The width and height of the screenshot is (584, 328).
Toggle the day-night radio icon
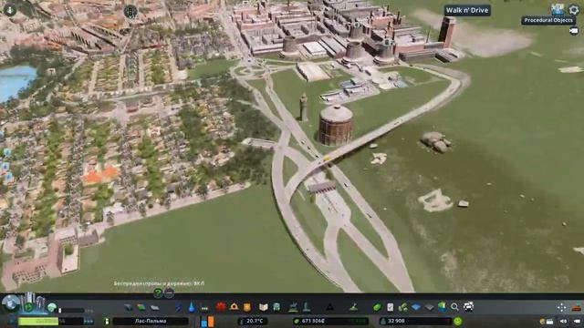pyautogui.click(x=547, y=321)
